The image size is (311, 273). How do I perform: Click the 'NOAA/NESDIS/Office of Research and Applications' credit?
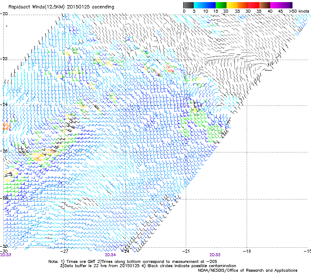click(248, 270)
